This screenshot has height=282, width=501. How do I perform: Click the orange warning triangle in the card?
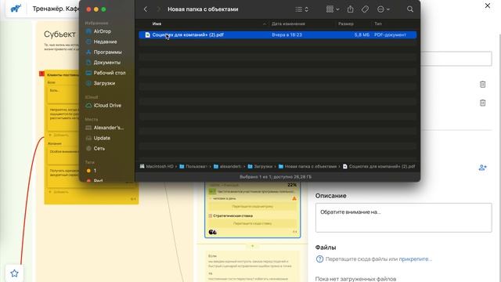[x=294, y=198]
